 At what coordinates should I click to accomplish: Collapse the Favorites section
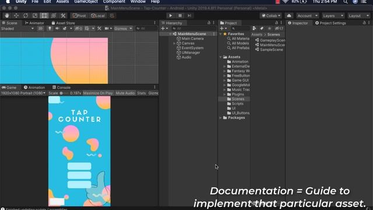[220, 34]
